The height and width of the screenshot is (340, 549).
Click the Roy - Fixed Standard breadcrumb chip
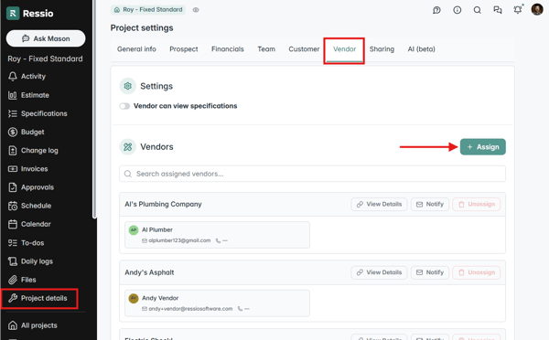(x=148, y=10)
